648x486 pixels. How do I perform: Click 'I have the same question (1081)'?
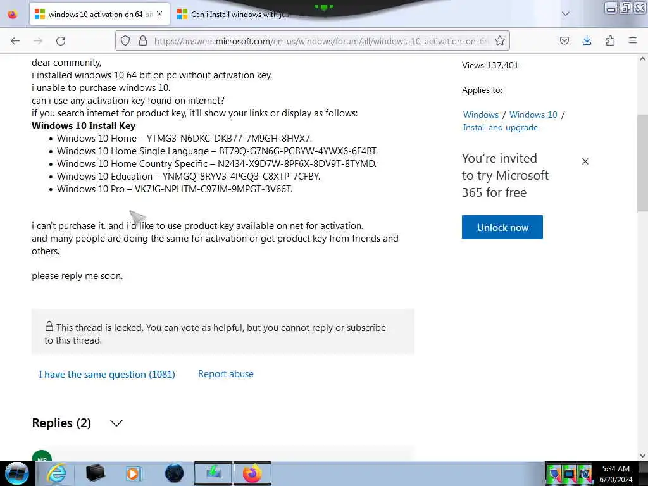click(106, 375)
